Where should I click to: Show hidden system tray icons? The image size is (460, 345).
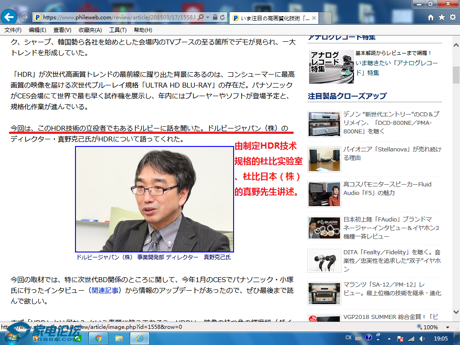pyautogui.click(x=389, y=338)
